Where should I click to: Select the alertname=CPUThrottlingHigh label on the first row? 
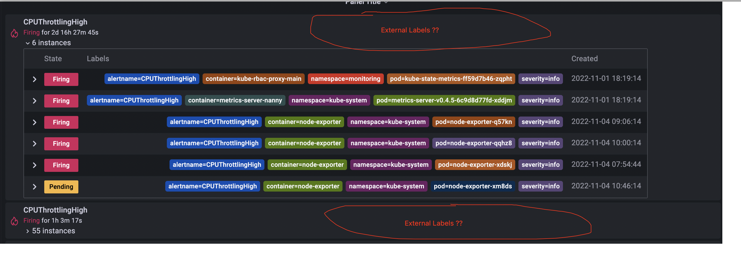click(x=152, y=79)
